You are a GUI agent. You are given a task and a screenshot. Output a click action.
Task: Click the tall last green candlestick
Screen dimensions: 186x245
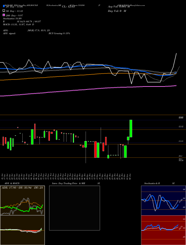coord(131,128)
